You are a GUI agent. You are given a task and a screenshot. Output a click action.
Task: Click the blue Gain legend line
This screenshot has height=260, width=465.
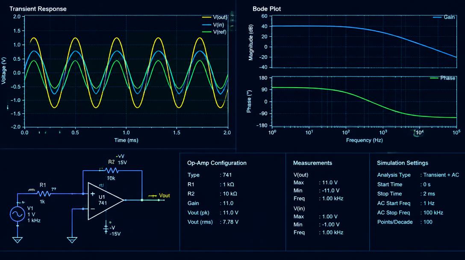coord(437,17)
